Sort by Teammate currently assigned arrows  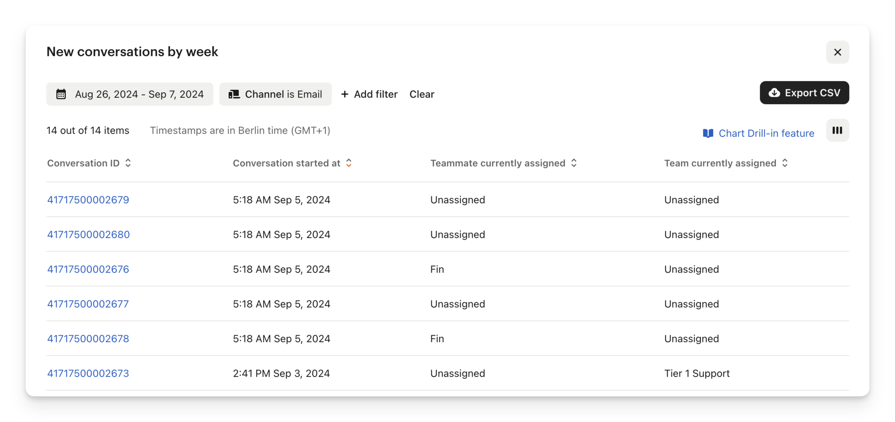(574, 163)
